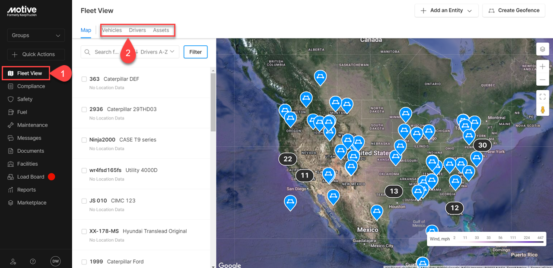The height and width of the screenshot is (268, 553).
Task: Check the 363 Caterpillar DEF checkbox
Action: pyautogui.click(x=84, y=79)
